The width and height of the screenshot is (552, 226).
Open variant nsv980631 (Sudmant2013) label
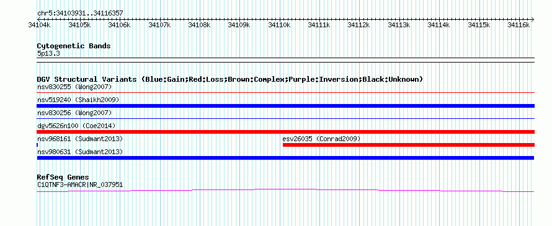pyautogui.click(x=80, y=152)
